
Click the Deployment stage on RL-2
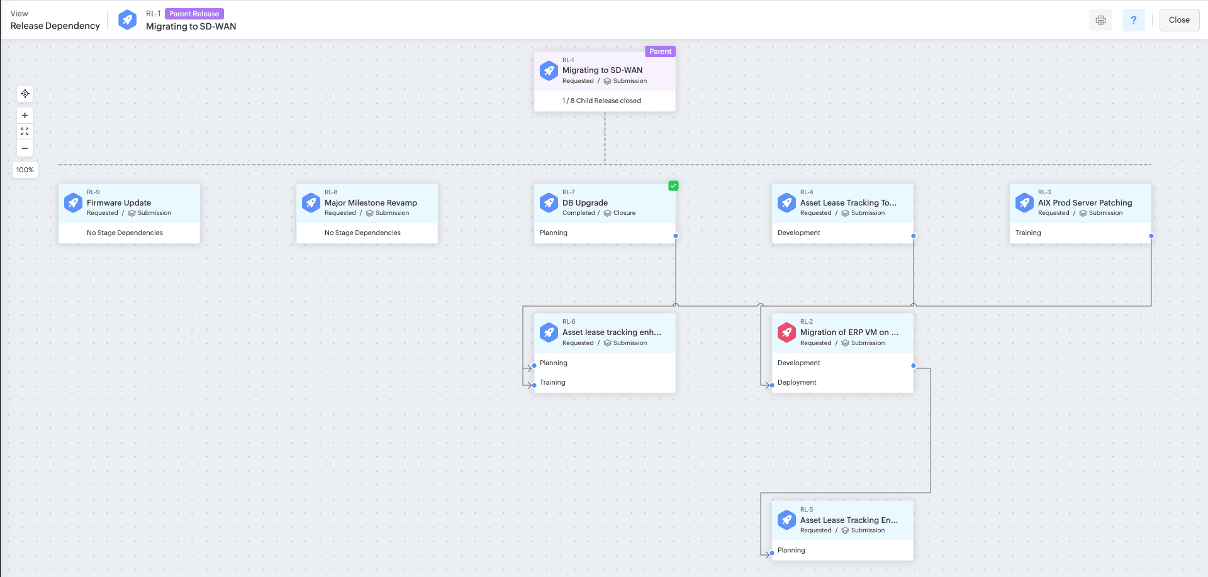(x=797, y=382)
